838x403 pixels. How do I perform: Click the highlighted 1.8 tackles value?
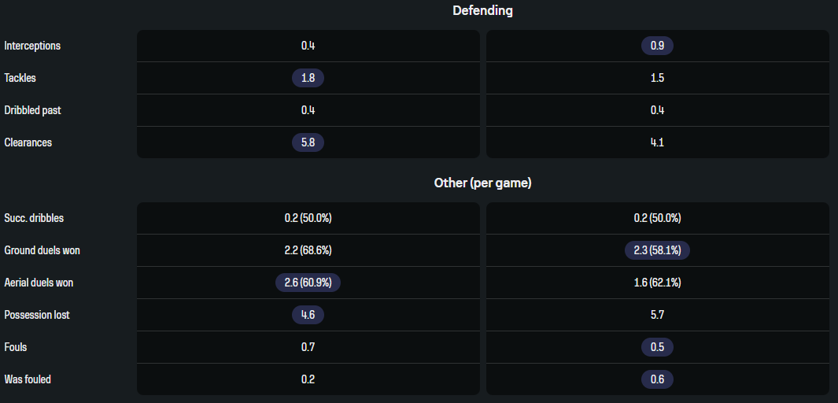click(x=308, y=78)
